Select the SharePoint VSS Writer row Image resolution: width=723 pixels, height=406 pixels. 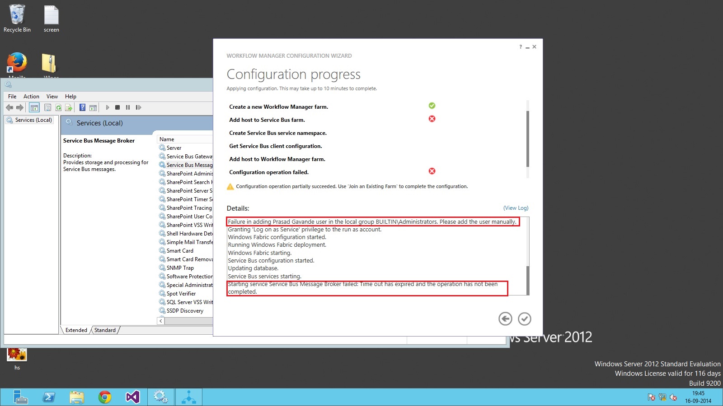pyautogui.click(x=185, y=225)
